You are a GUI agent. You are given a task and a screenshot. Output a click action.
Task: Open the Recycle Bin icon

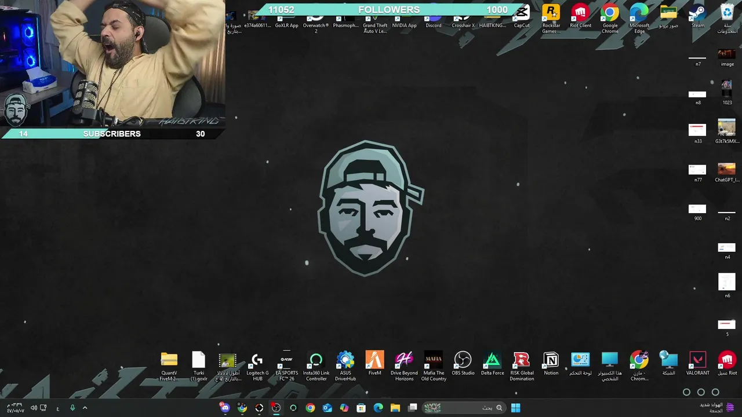coord(727,19)
